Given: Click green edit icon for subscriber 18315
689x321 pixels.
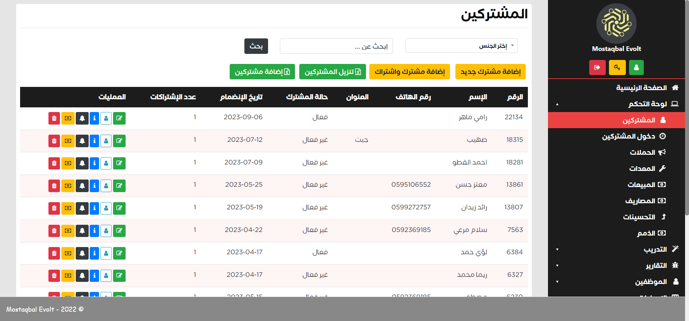Looking at the screenshot, I should (x=119, y=141).
